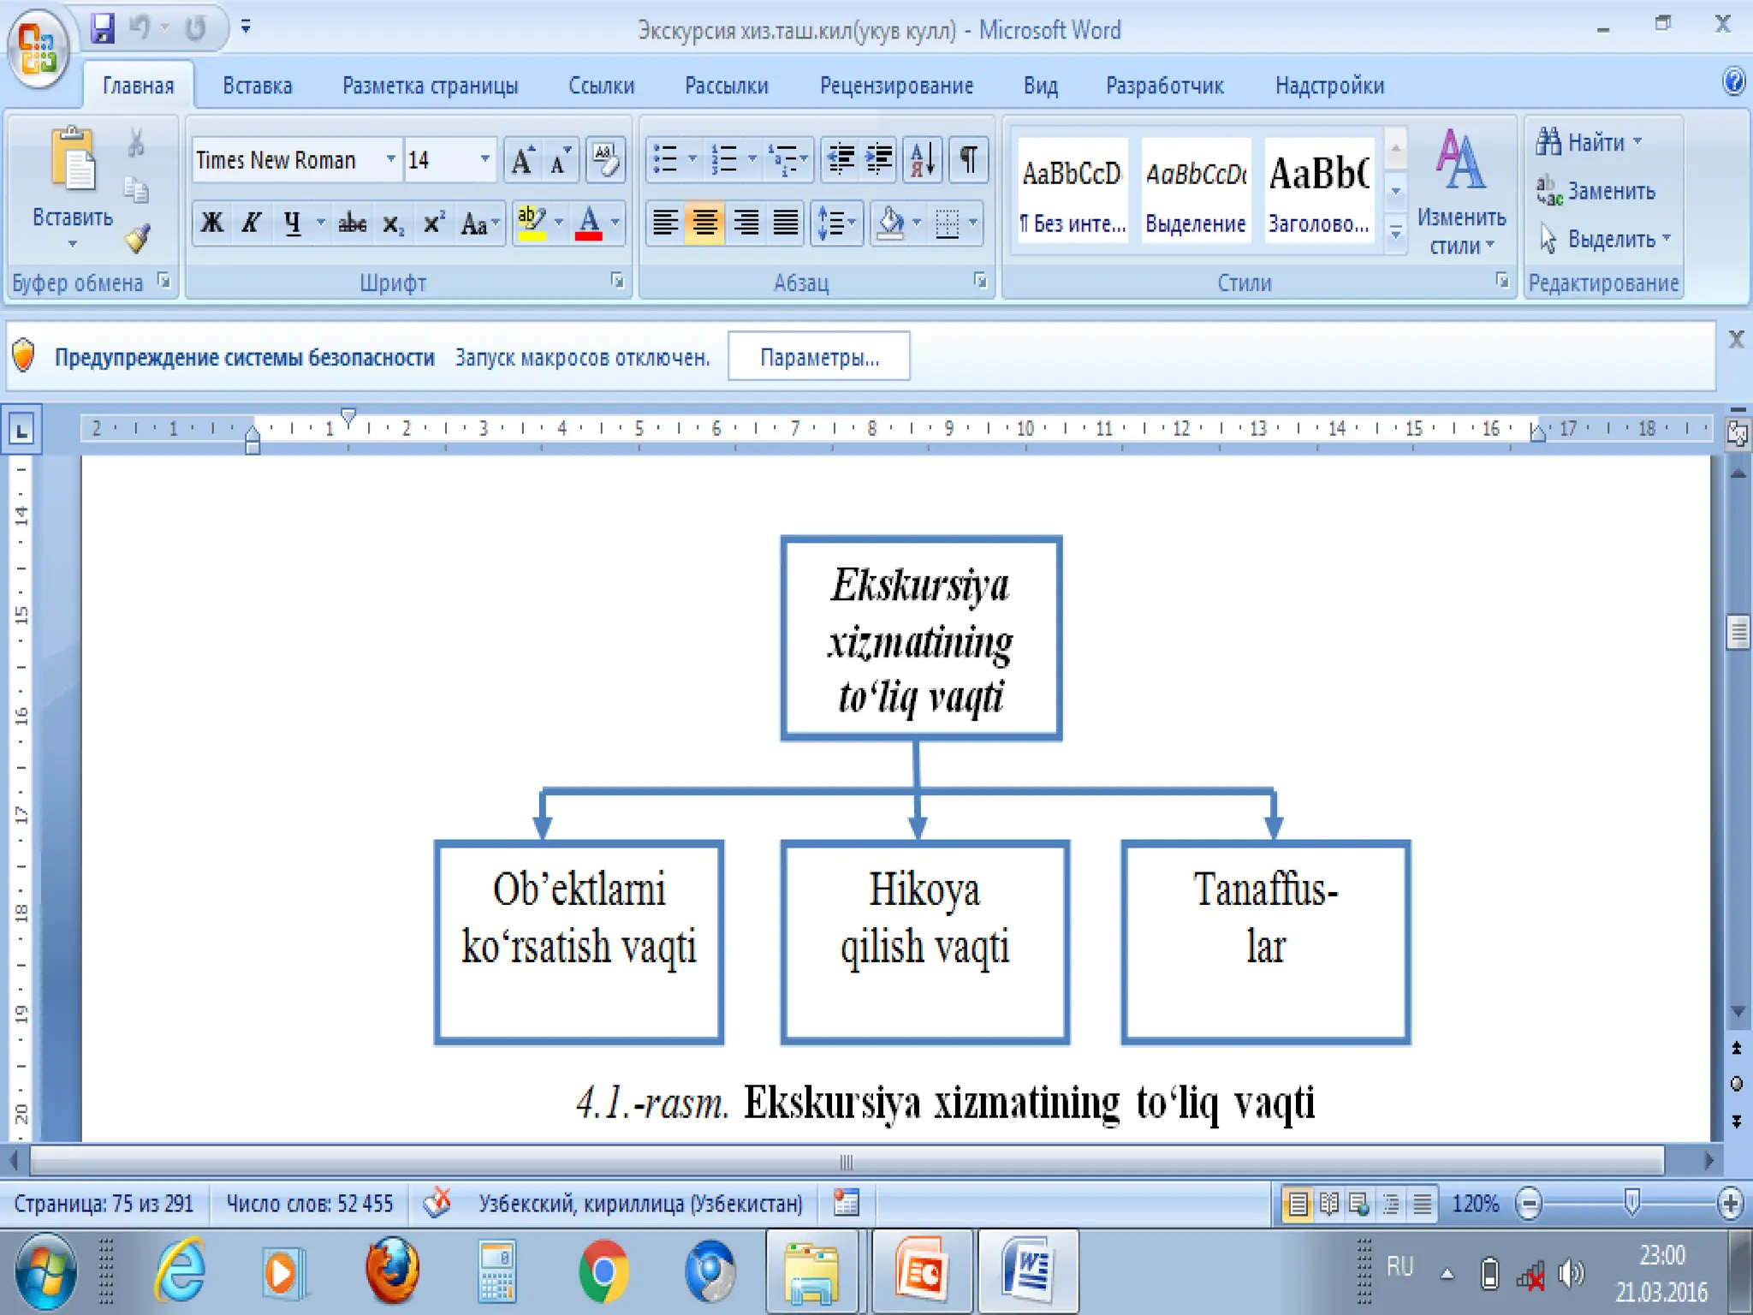Open the Times New Roman font dropdown
Screen dimensions: 1753x1315
(x=390, y=159)
